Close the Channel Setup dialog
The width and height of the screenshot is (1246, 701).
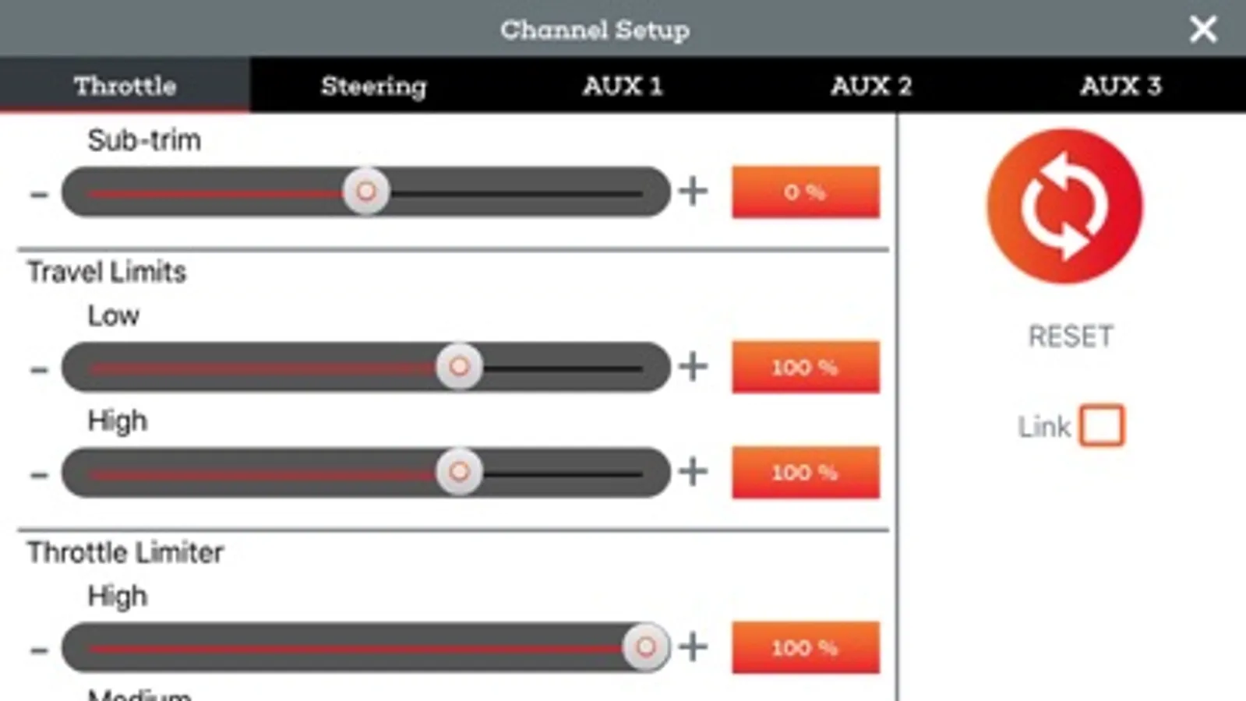point(1203,30)
